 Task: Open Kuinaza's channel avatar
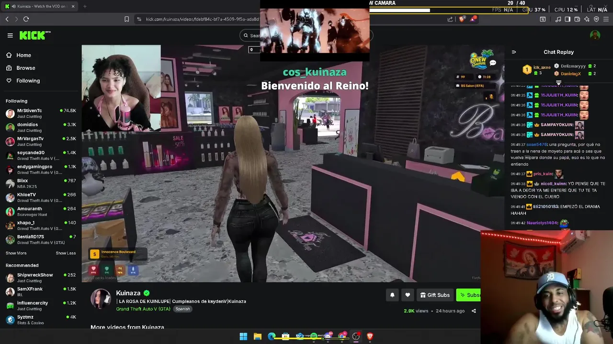point(101,299)
